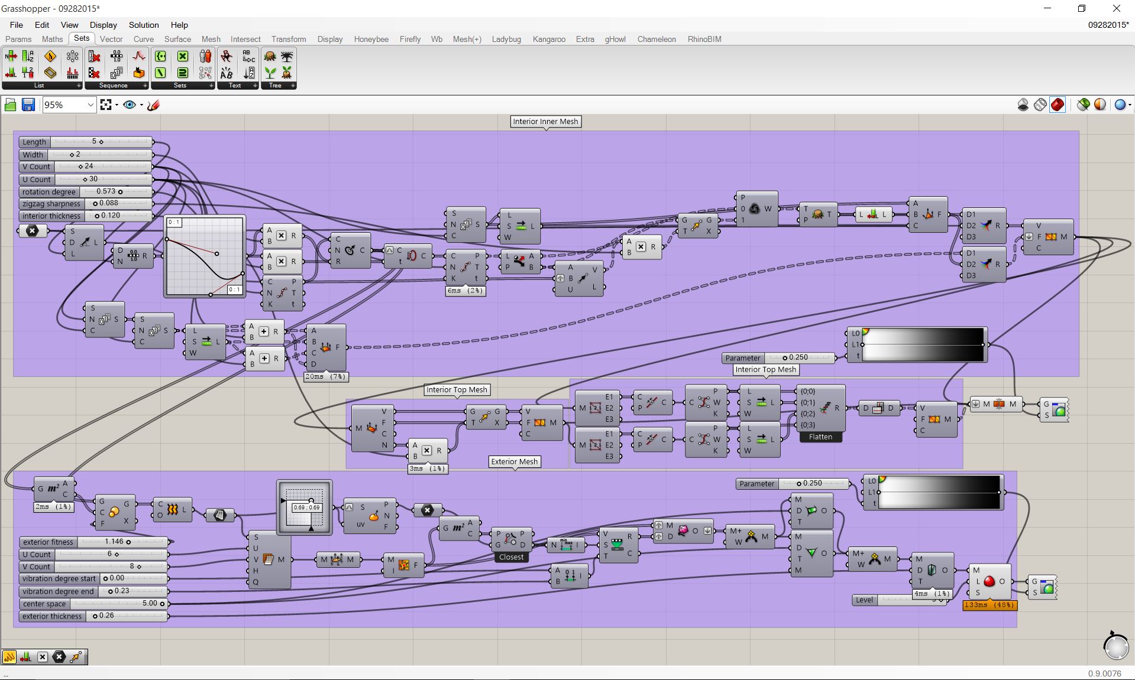Turn off geometry preview
The height and width of the screenshot is (680, 1135).
tap(1023, 105)
